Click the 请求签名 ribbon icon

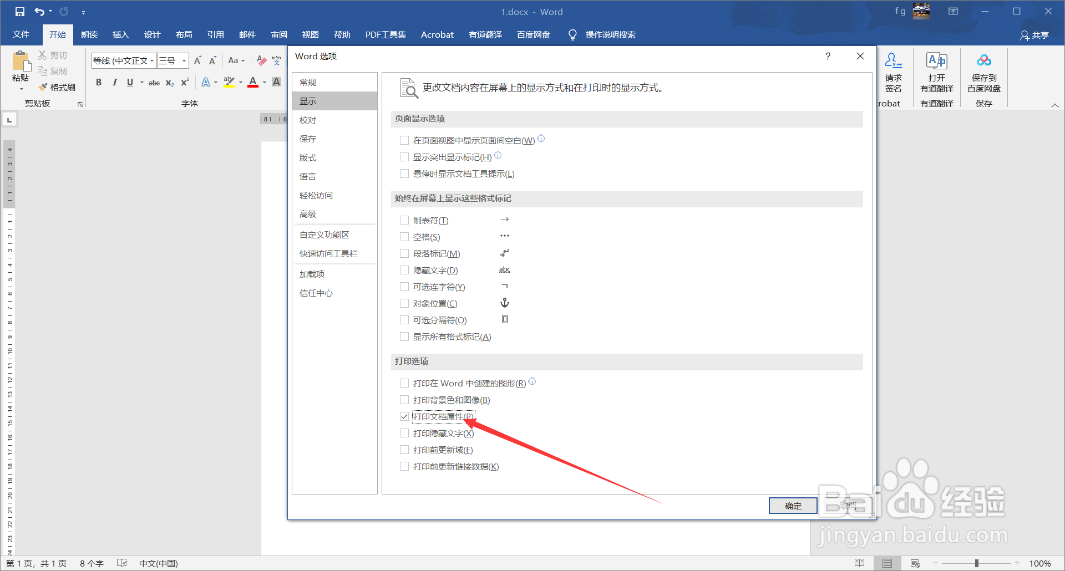[893, 73]
